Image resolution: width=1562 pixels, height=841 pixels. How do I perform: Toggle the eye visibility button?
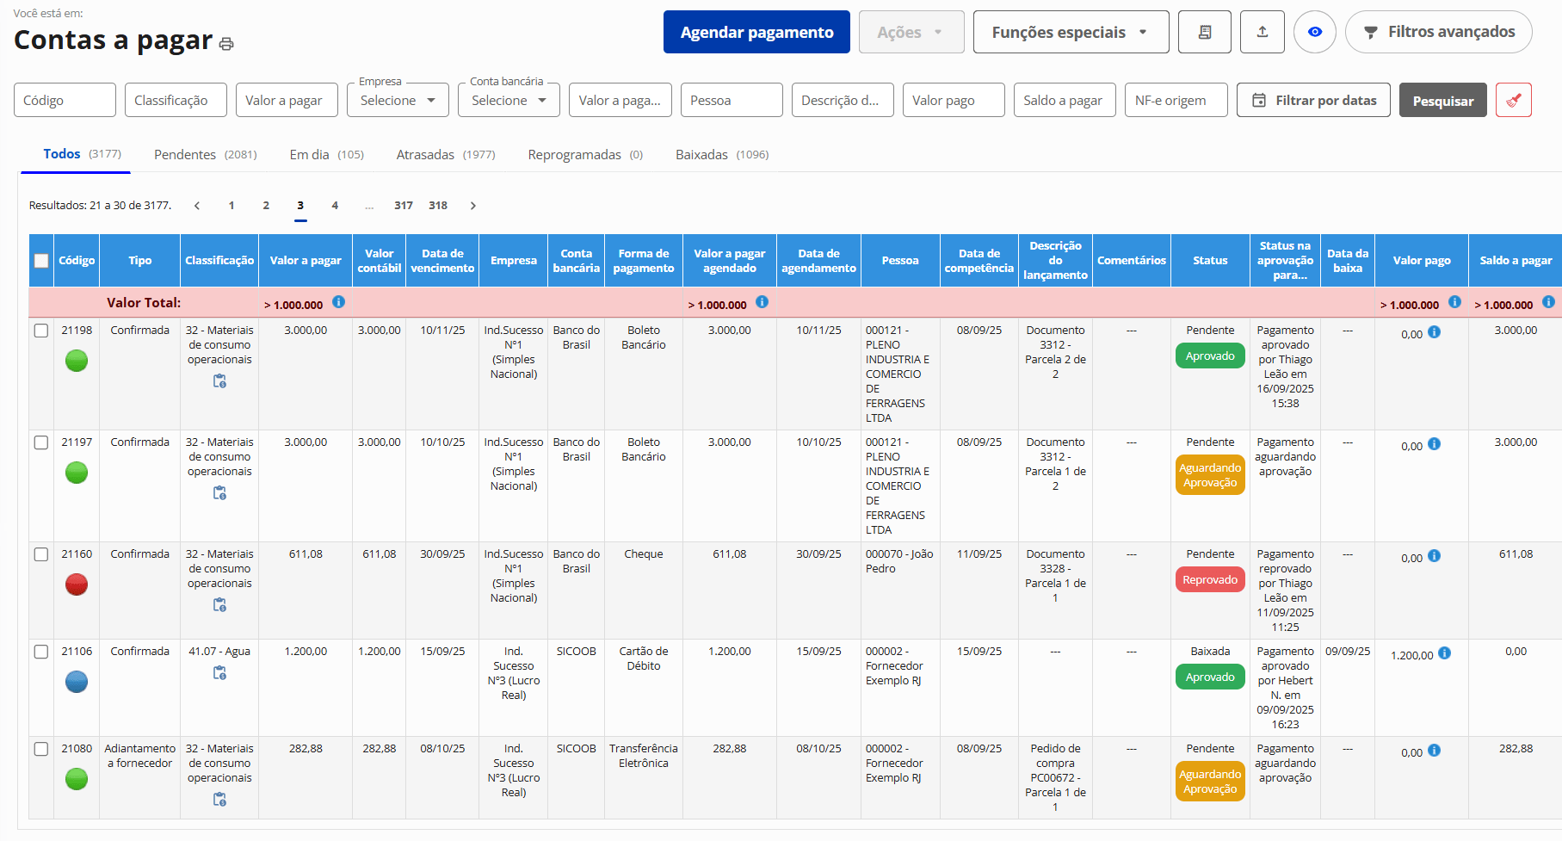point(1314,32)
